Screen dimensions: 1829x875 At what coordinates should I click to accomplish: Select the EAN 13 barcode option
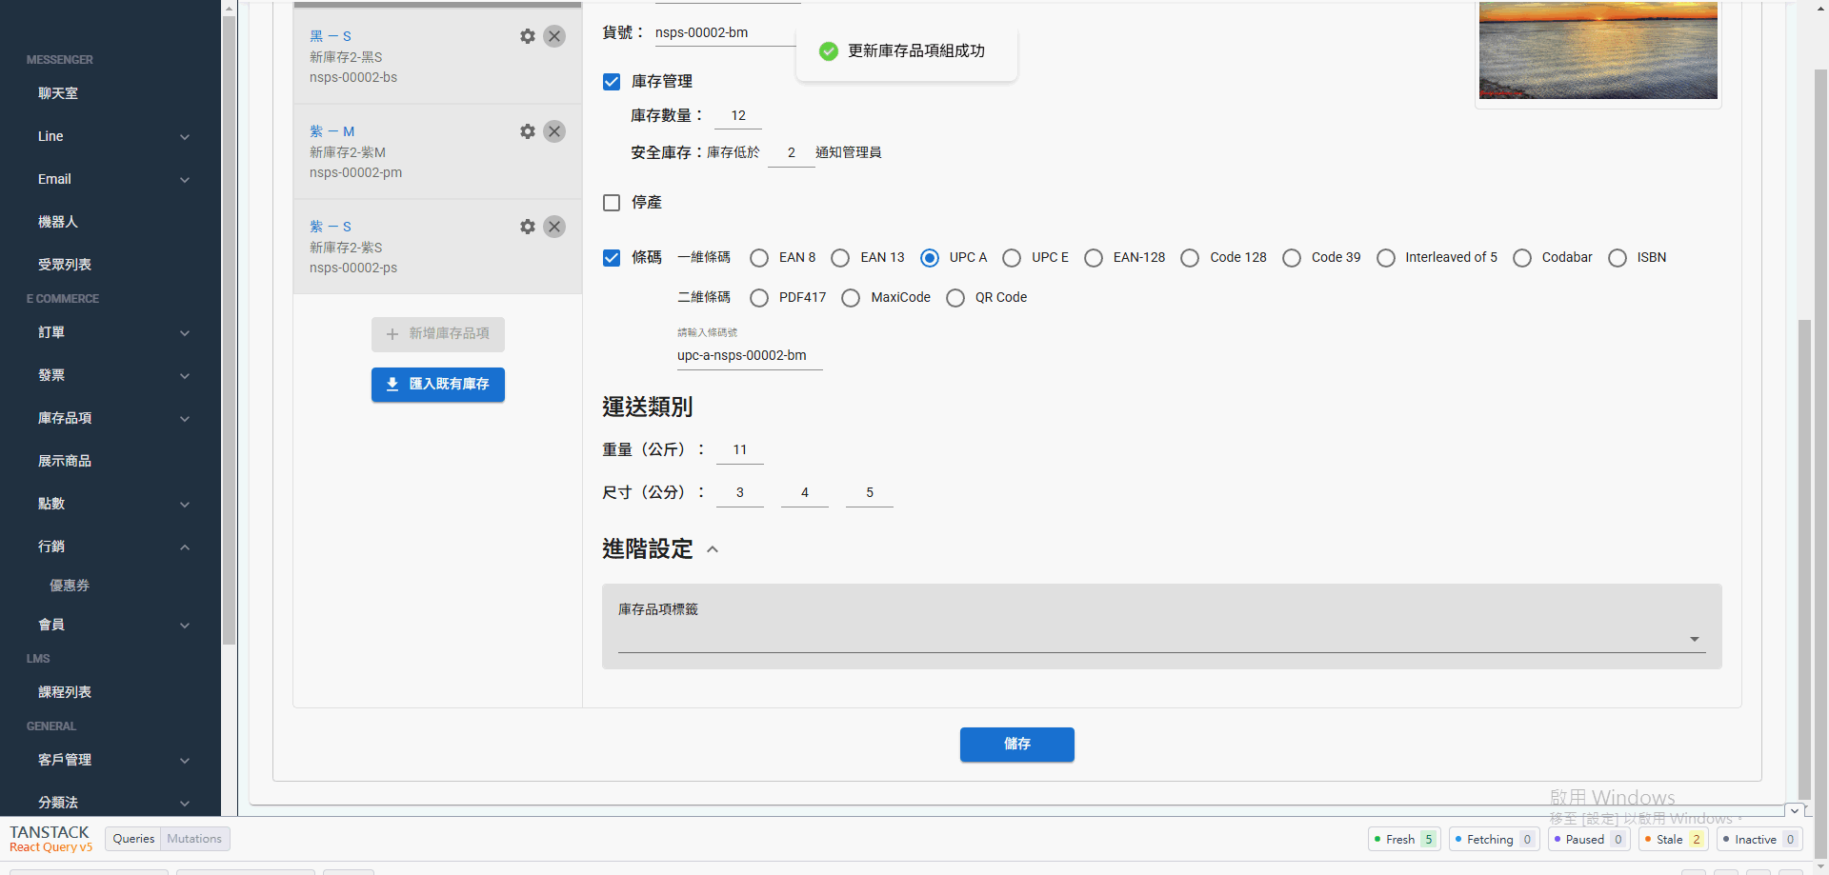pyautogui.click(x=840, y=258)
